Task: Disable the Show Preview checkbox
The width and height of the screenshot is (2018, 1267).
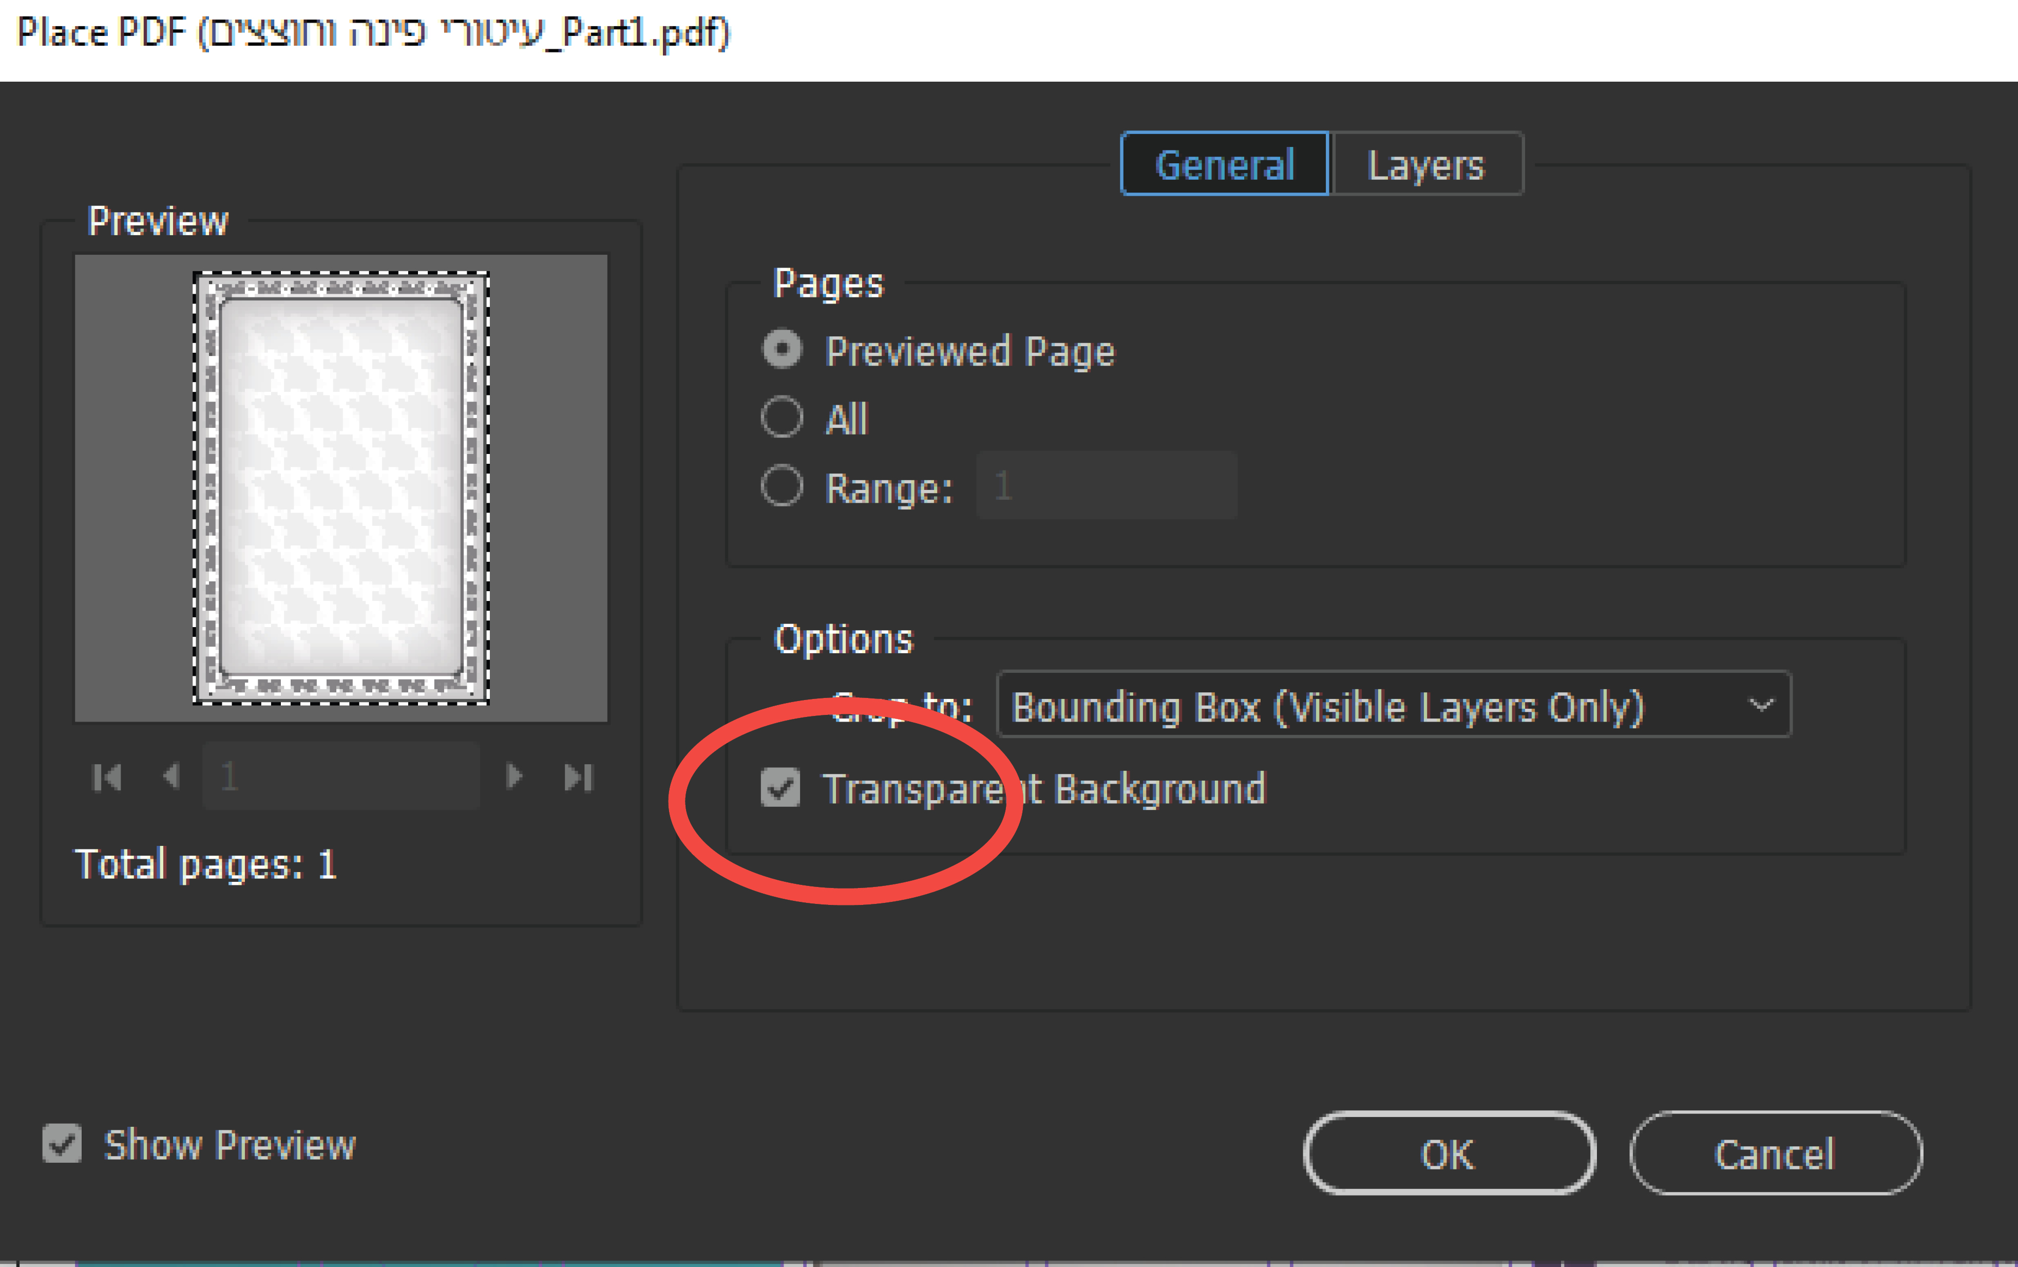Action: pos(62,1144)
